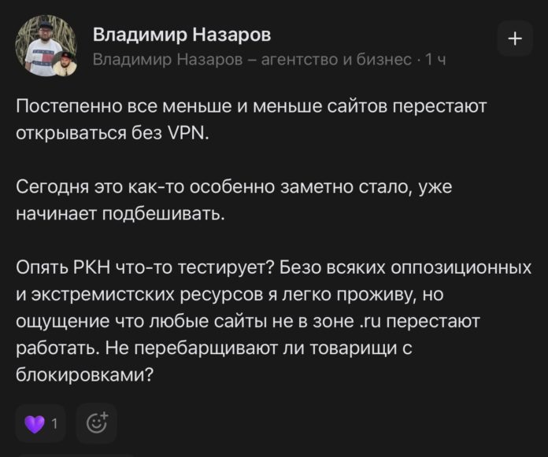The height and width of the screenshot is (457, 548).
Task: Open Владимир Назаров's profile avatar
Action: (46, 46)
